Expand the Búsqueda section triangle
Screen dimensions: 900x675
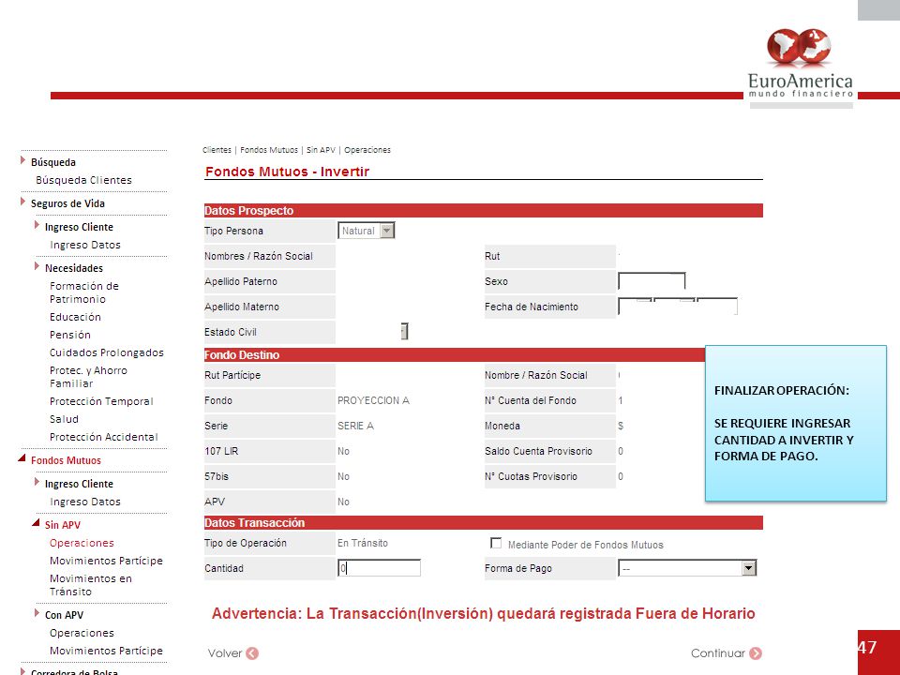click(x=22, y=160)
